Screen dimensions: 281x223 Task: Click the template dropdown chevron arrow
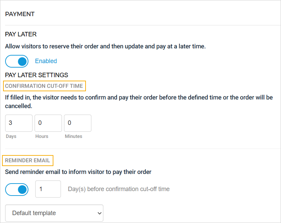(100, 213)
